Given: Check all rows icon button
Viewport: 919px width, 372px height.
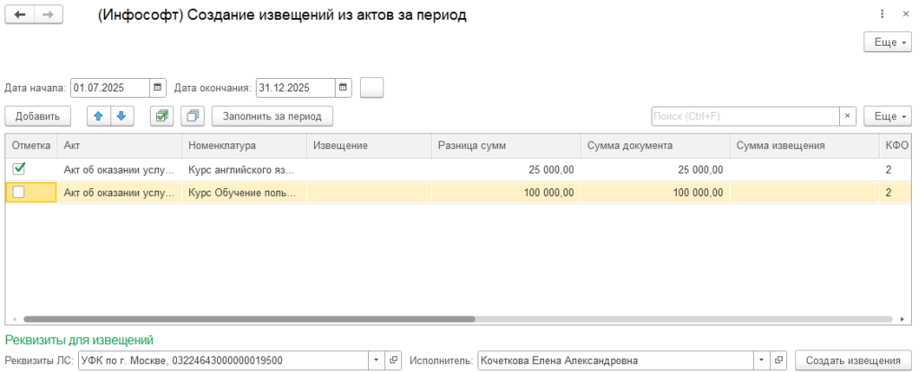Looking at the screenshot, I should coord(162,116).
